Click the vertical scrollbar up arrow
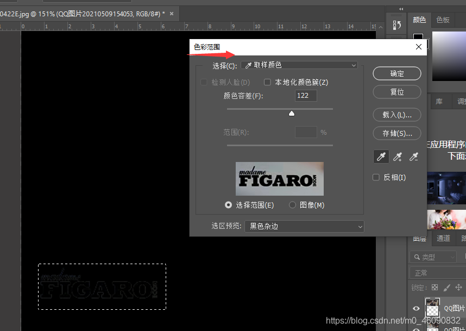 [381, 27]
